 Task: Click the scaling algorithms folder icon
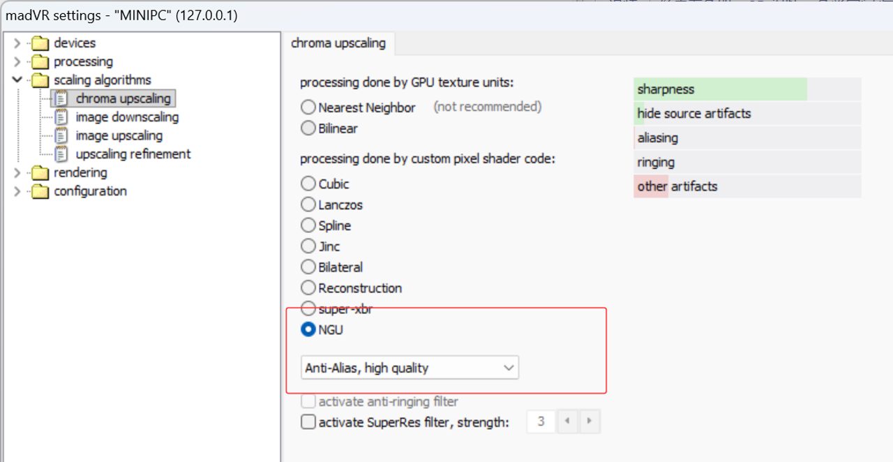(x=40, y=80)
